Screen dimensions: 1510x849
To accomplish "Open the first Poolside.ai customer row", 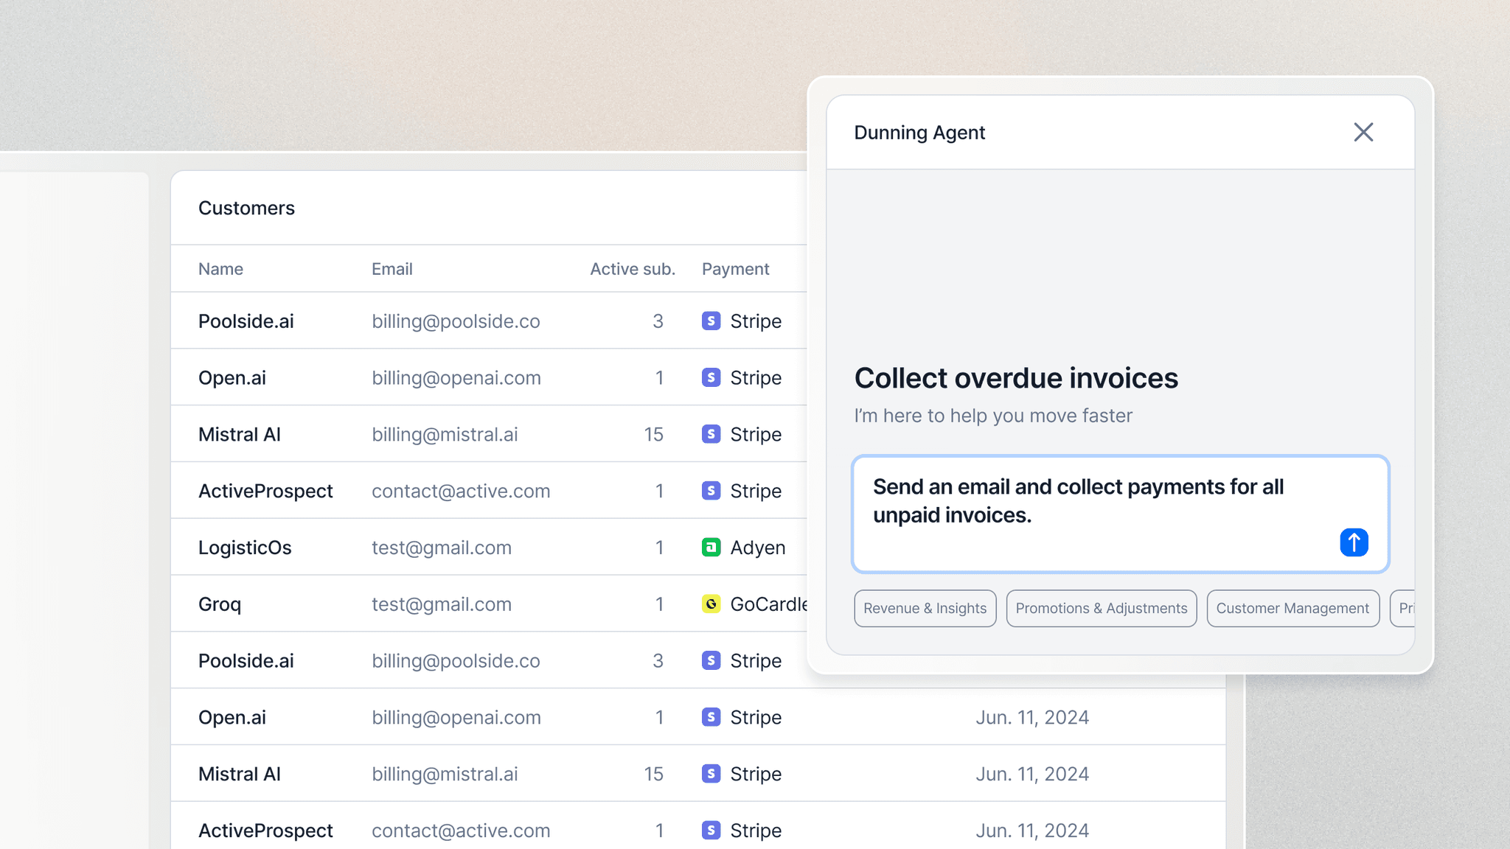I will 489,321.
